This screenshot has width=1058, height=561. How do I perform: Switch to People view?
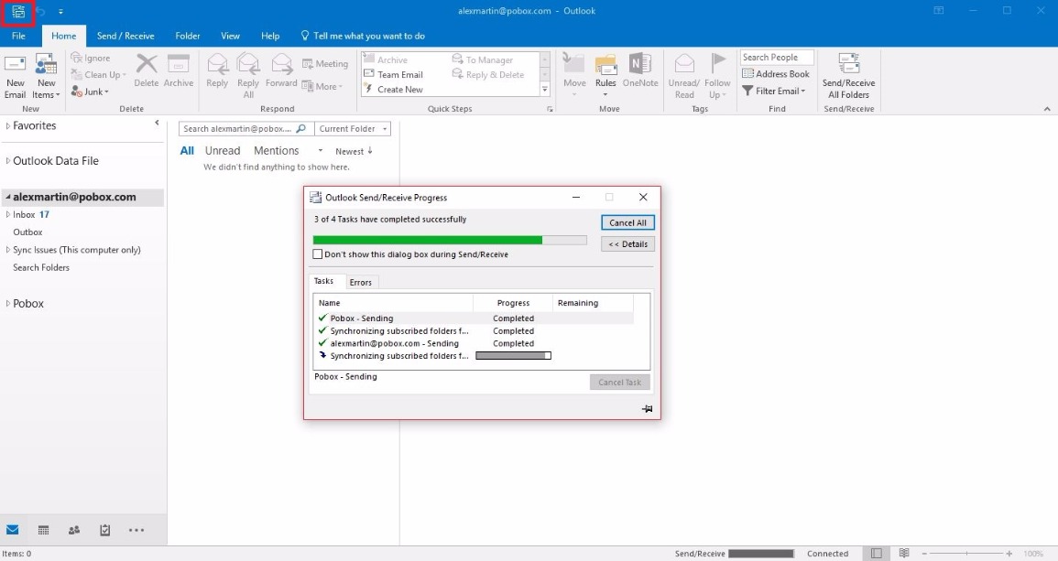point(74,530)
